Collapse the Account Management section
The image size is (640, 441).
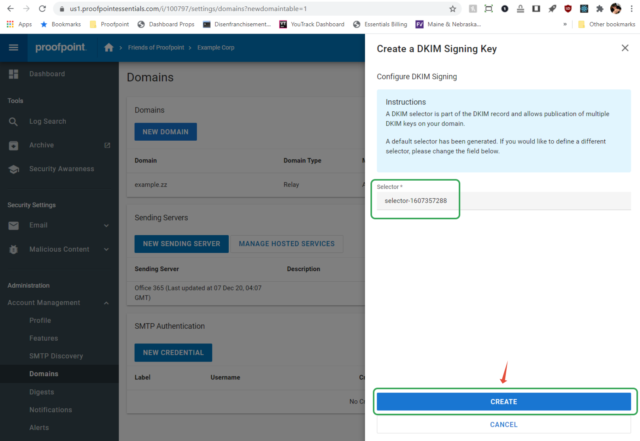[106, 303]
